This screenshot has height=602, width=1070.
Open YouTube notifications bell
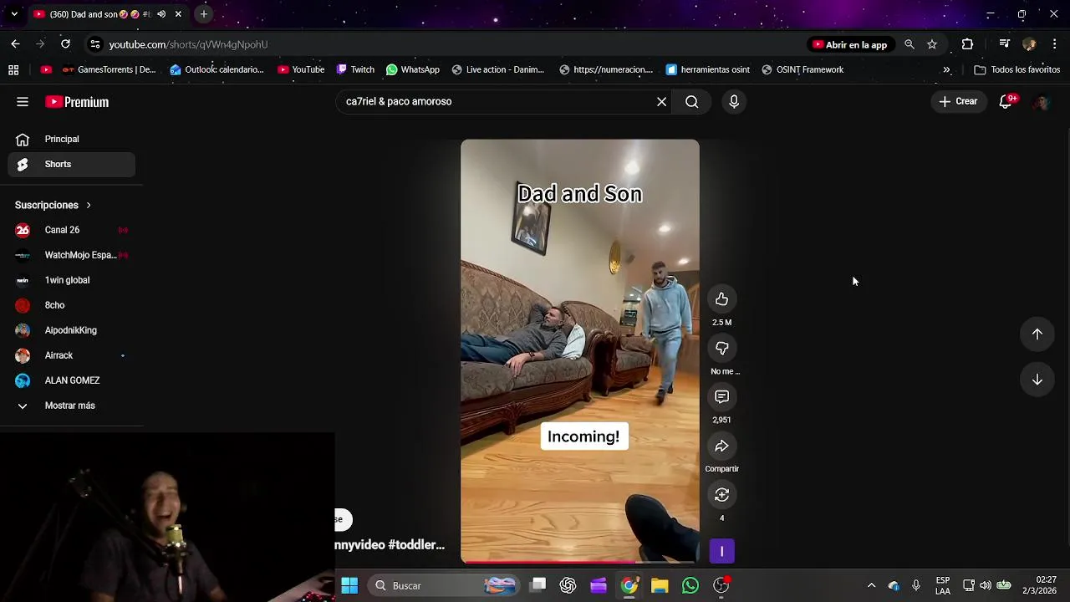[x=1006, y=102]
